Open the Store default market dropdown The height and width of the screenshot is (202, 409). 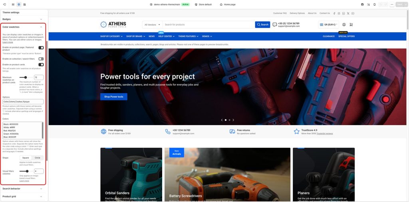tap(203, 4)
